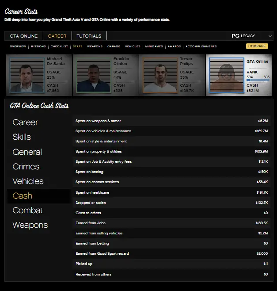Select the GTA Online character portrait
Viewport: 277px width, 291px height.
[x=227, y=75]
